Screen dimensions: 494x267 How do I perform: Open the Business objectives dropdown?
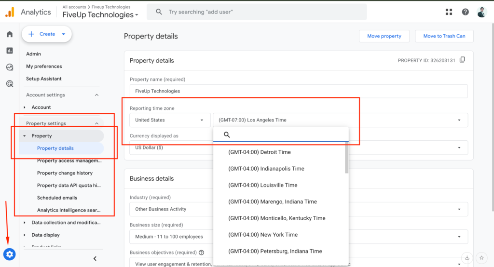pyautogui.click(x=299, y=263)
